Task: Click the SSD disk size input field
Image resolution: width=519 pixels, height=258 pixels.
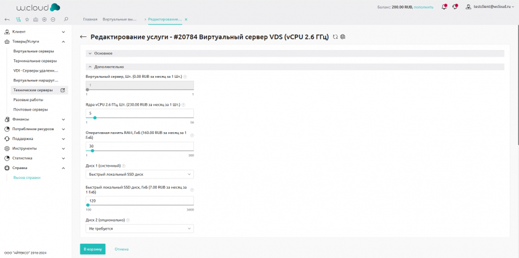Action: (140, 201)
